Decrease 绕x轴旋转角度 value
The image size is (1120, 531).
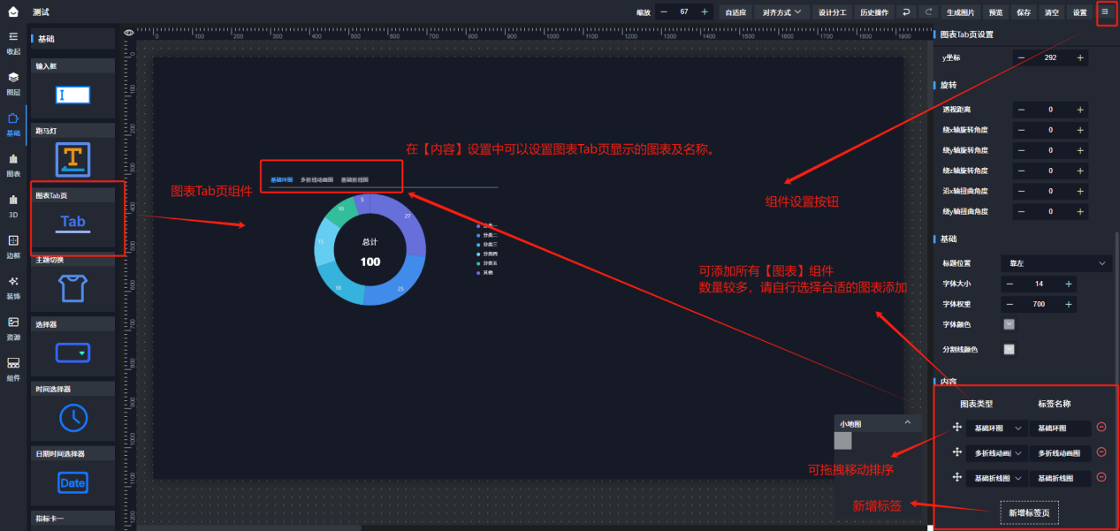pyautogui.click(x=1021, y=130)
